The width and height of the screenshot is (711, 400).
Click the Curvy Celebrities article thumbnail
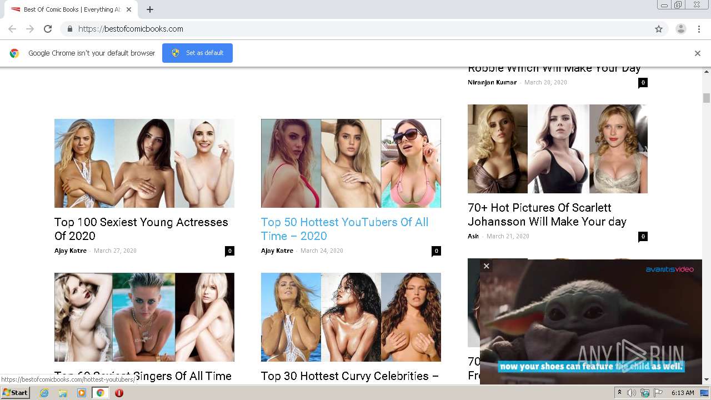pyautogui.click(x=351, y=317)
